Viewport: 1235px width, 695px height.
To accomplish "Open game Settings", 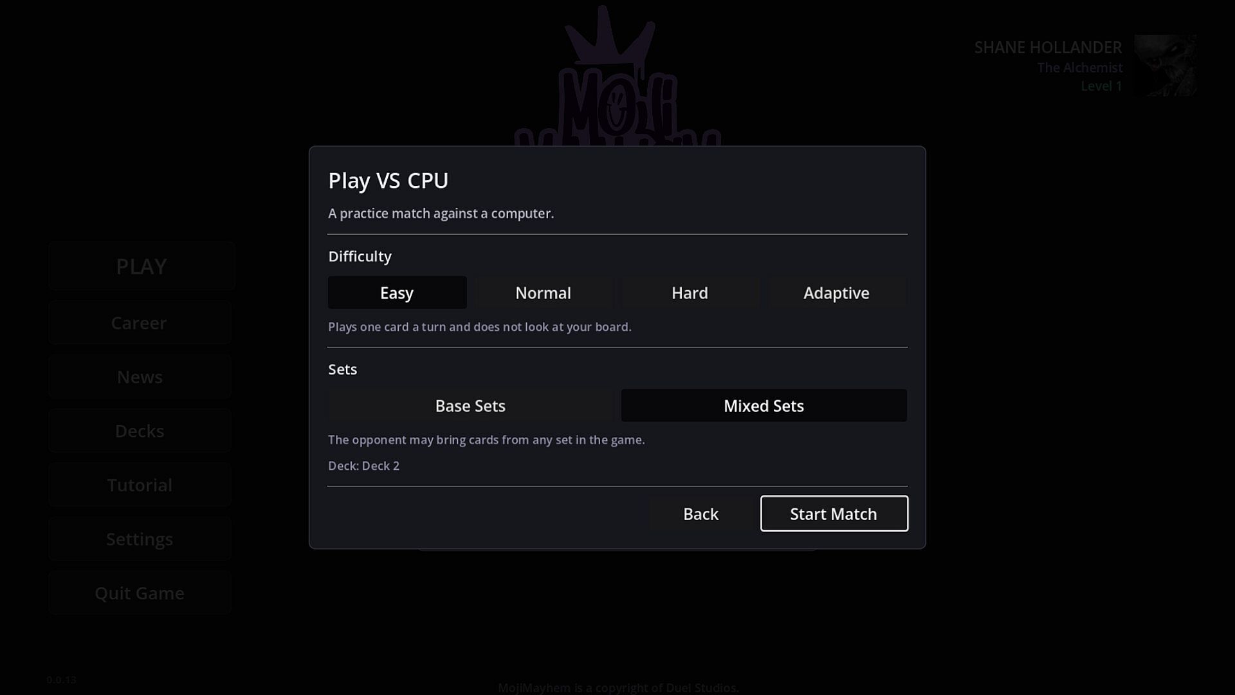I will tap(140, 539).
